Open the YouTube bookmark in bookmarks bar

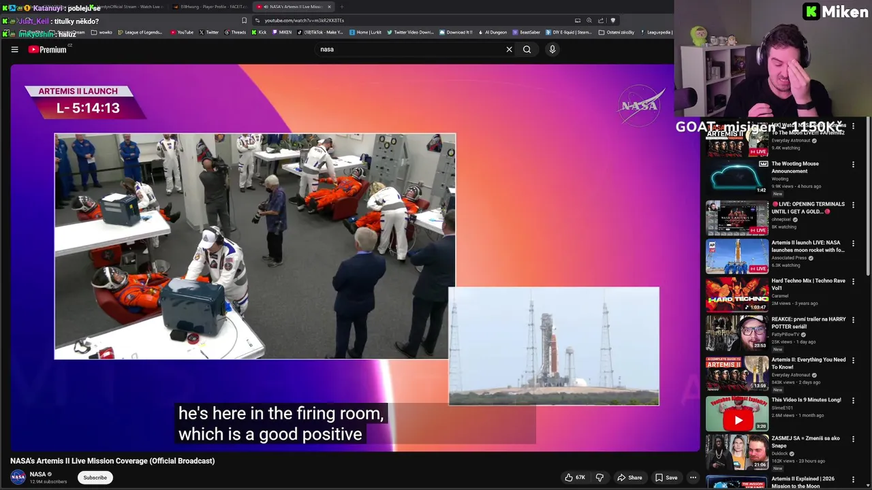[182, 32]
